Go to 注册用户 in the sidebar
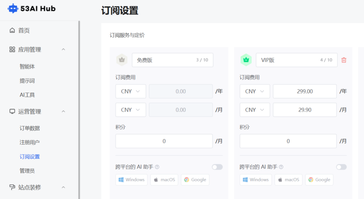Viewport: 364px width, 199px height. tap(30, 142)
